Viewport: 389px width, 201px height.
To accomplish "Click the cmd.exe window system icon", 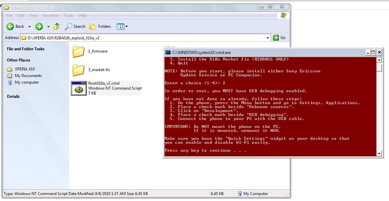I will point(168,52).
